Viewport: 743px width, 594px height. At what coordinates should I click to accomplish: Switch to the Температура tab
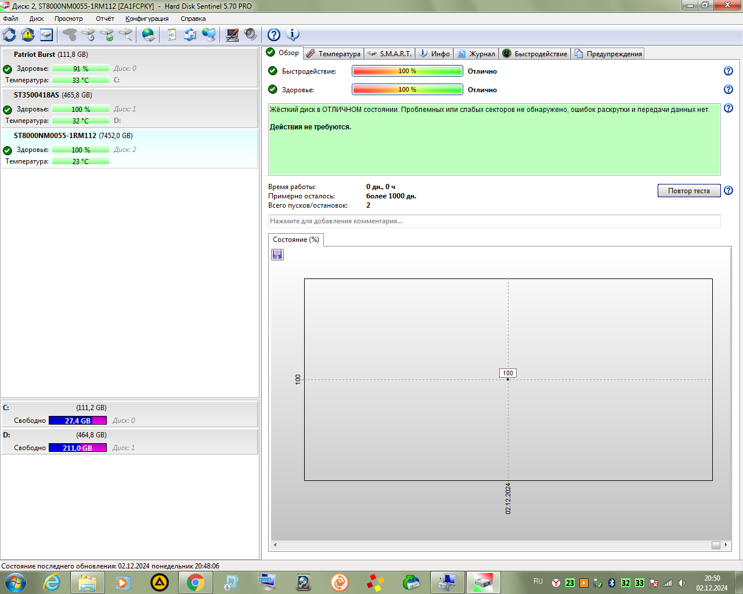(334, 53)
